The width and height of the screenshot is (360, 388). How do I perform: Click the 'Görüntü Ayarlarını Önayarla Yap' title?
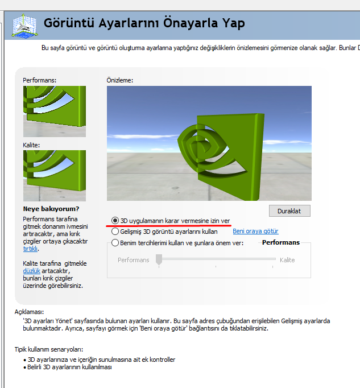pyautogui.click(x=144, y=23)
